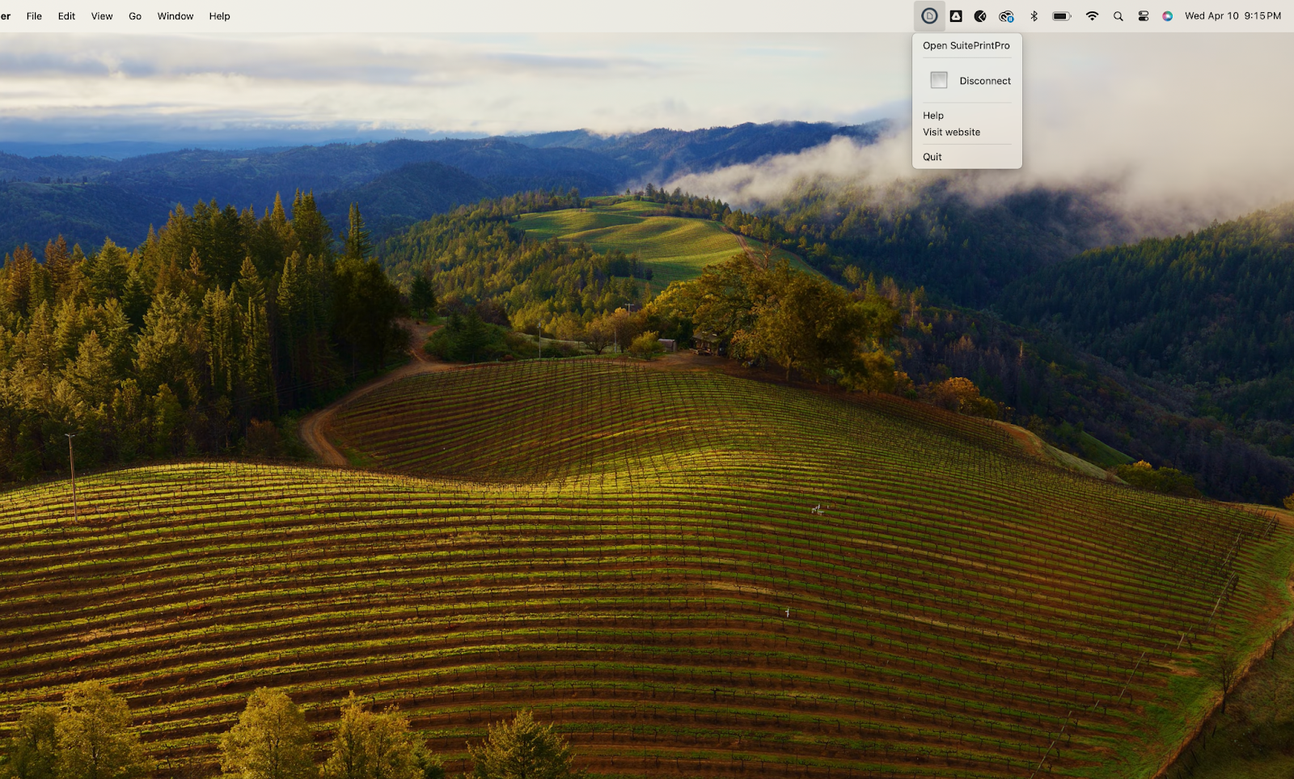Open the Help menu in the menu bar
Viewport: 1294px width, 779px height.
pos(219,16)
